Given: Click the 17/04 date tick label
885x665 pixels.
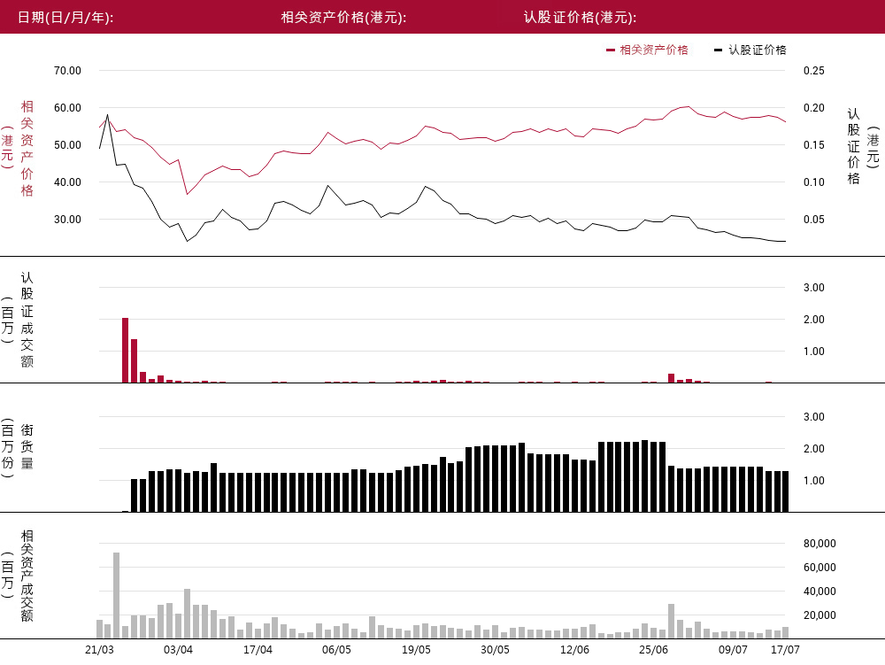Looking at the screenshot, I should (x=258, y=650).
